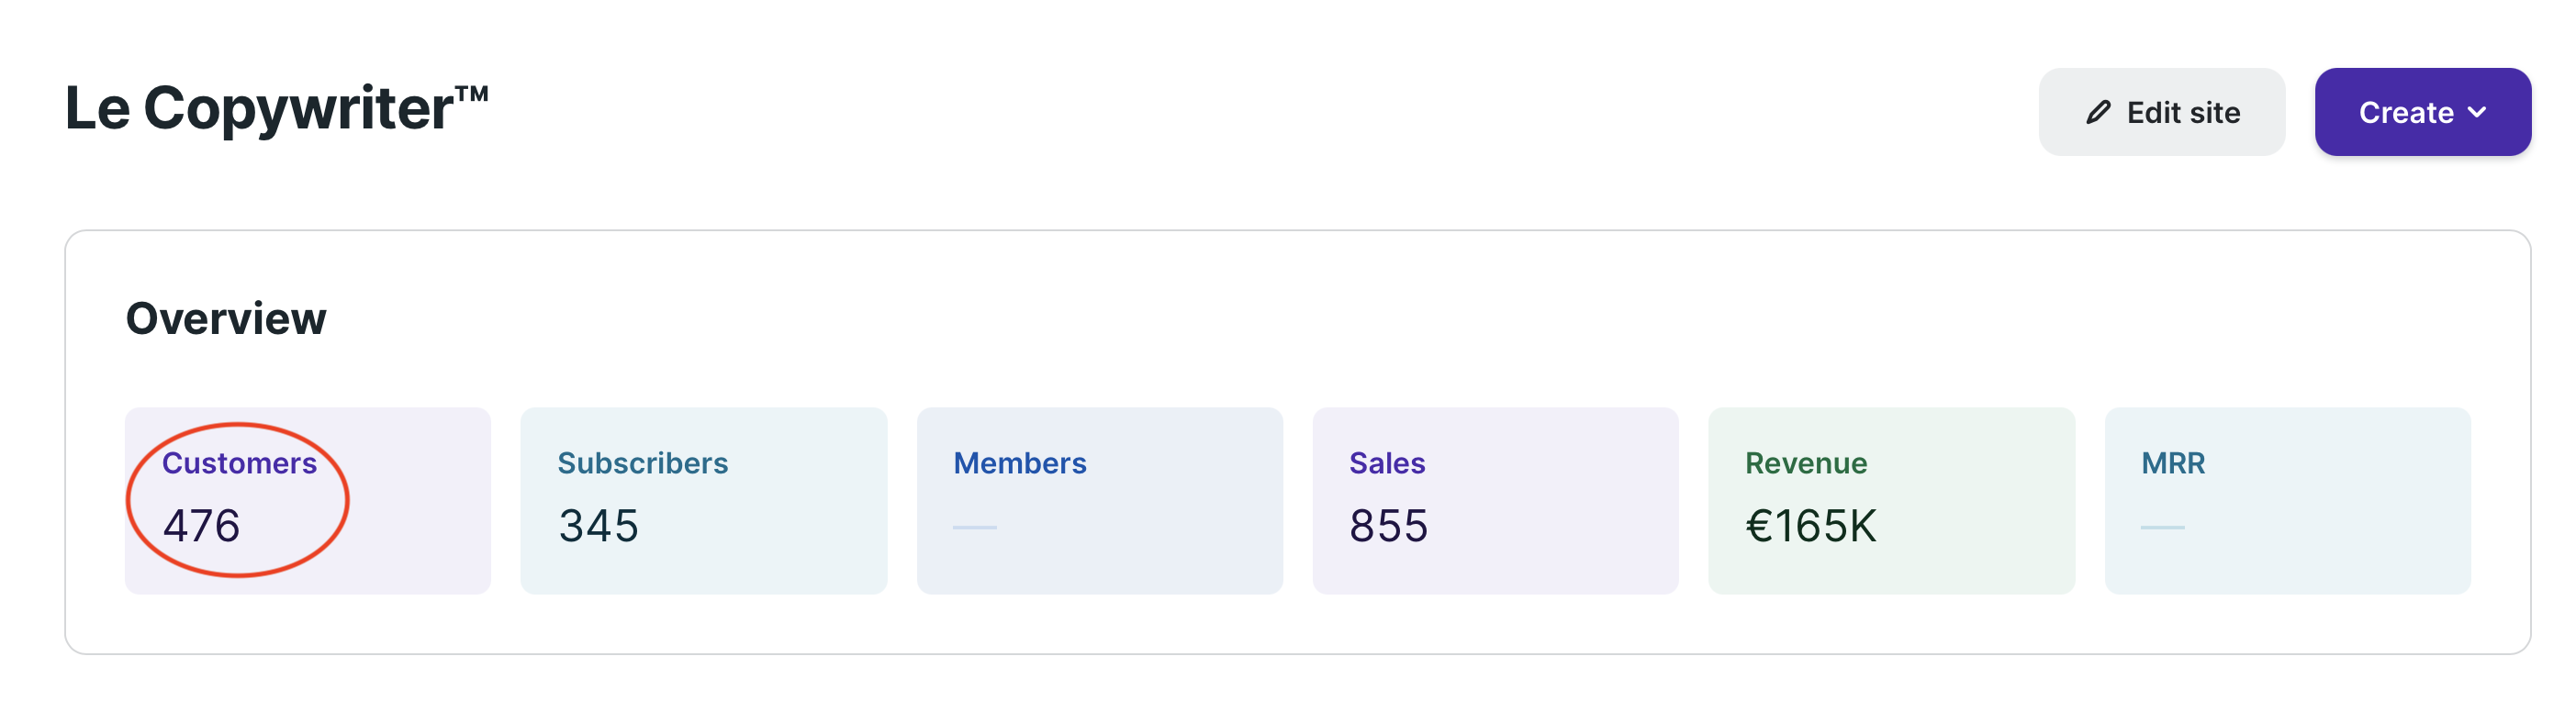Select the MRR label
2576x712 pixels.
2172,463
